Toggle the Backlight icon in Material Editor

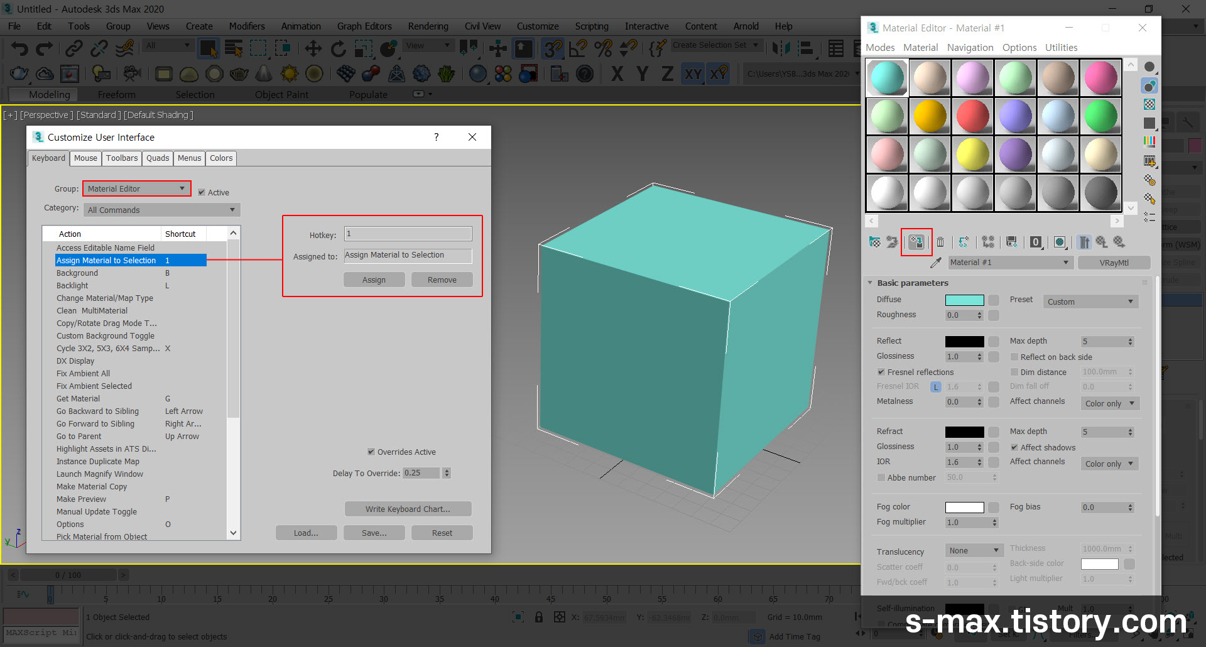coord(1149,85)
